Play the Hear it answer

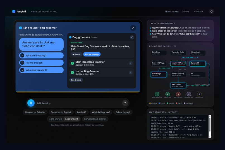[x=76, y=54]
